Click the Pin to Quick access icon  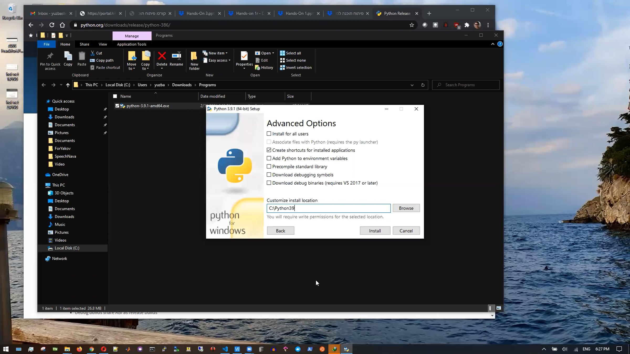[x=50, y=56]
